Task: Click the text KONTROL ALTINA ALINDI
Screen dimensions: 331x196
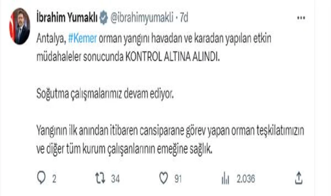Action: coord(172,57)
